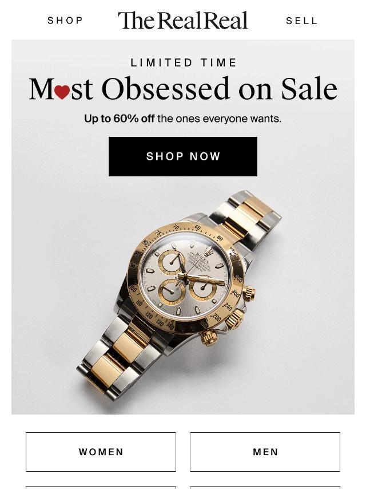
Task: Open the SELL link in header
Action: pyautogui.click(x=302, y=21)
